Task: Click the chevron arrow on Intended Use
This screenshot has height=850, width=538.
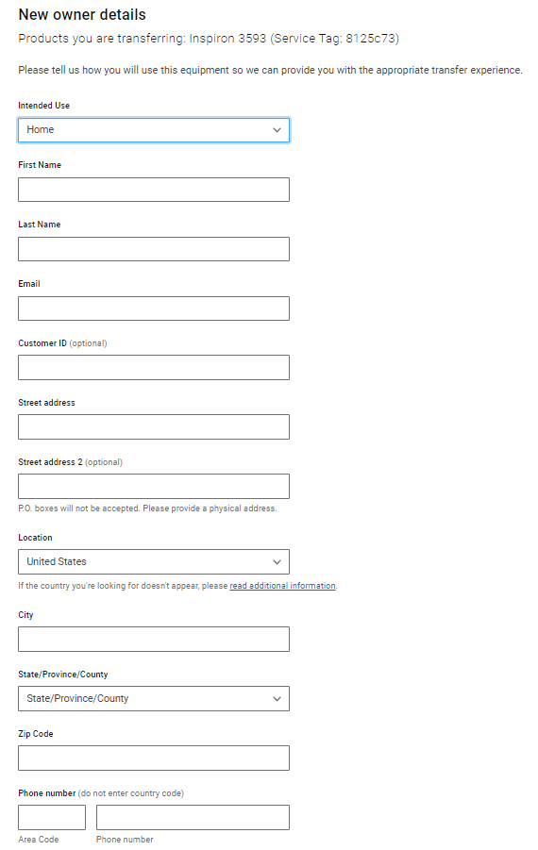Action: tap(277, 130)
